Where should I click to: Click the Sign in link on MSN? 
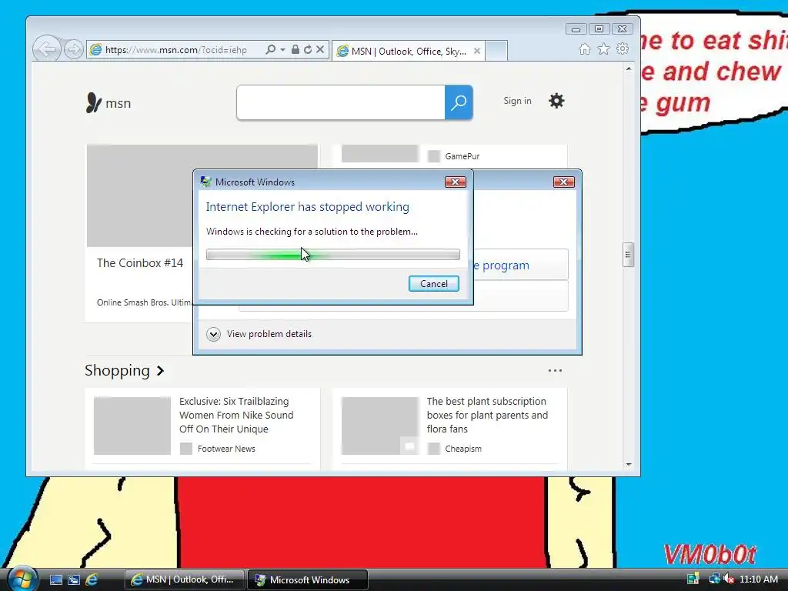point(517,101)
